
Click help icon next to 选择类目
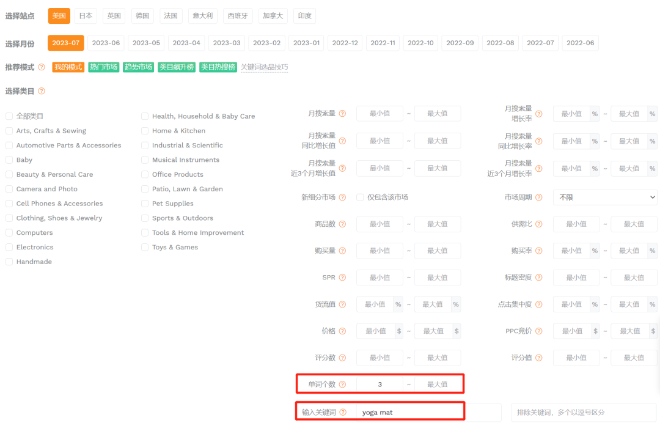[x=42, y=91]
